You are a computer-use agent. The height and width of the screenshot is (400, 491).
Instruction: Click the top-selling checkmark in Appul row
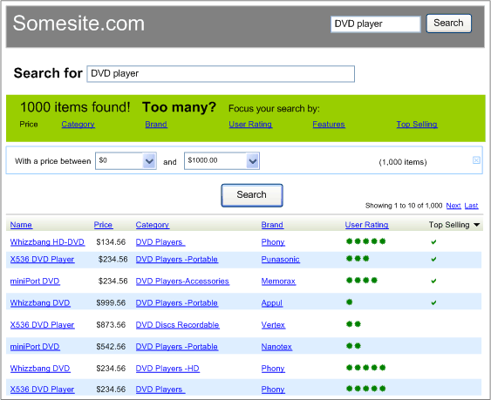click(x=433, y=302)
